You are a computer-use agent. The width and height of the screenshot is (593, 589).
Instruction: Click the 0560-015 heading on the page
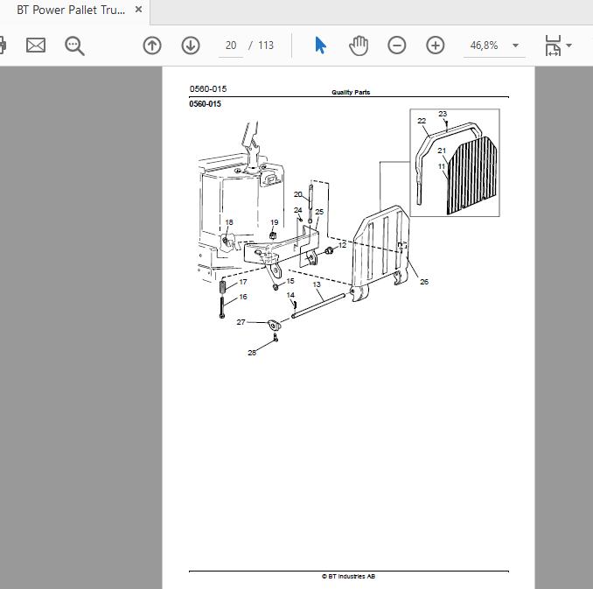pos(205,104)
